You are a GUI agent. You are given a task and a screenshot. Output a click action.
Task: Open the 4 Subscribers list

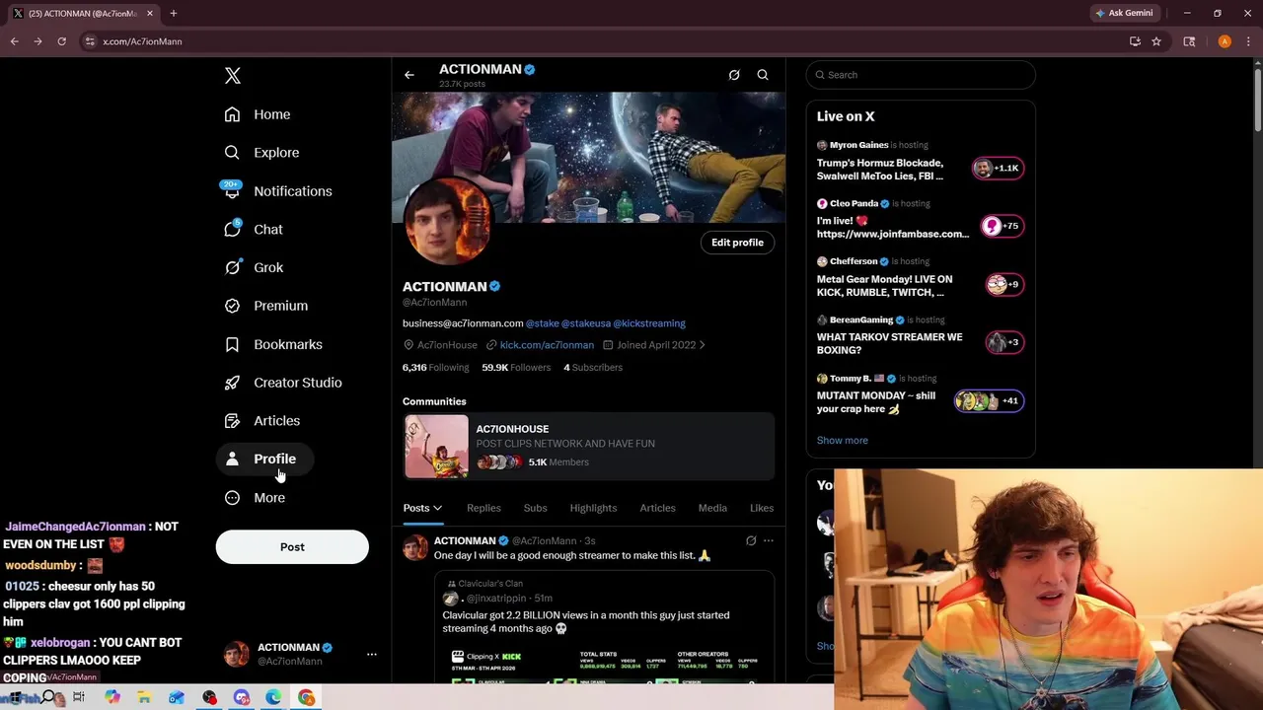click(593, 368)
